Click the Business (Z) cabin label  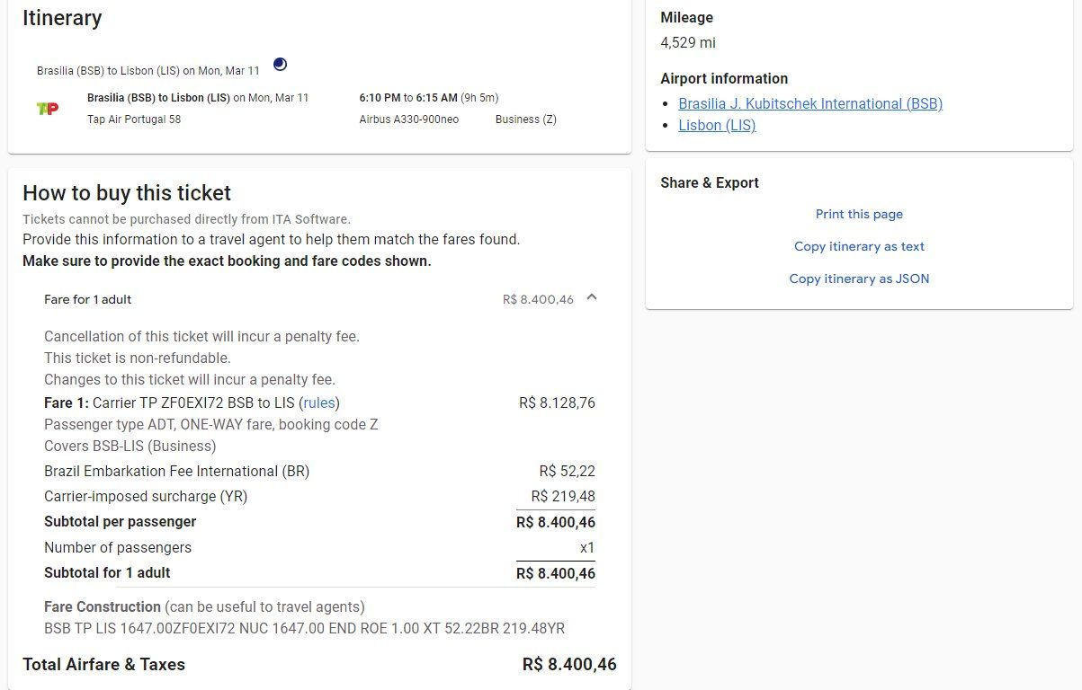coord(526,119)
